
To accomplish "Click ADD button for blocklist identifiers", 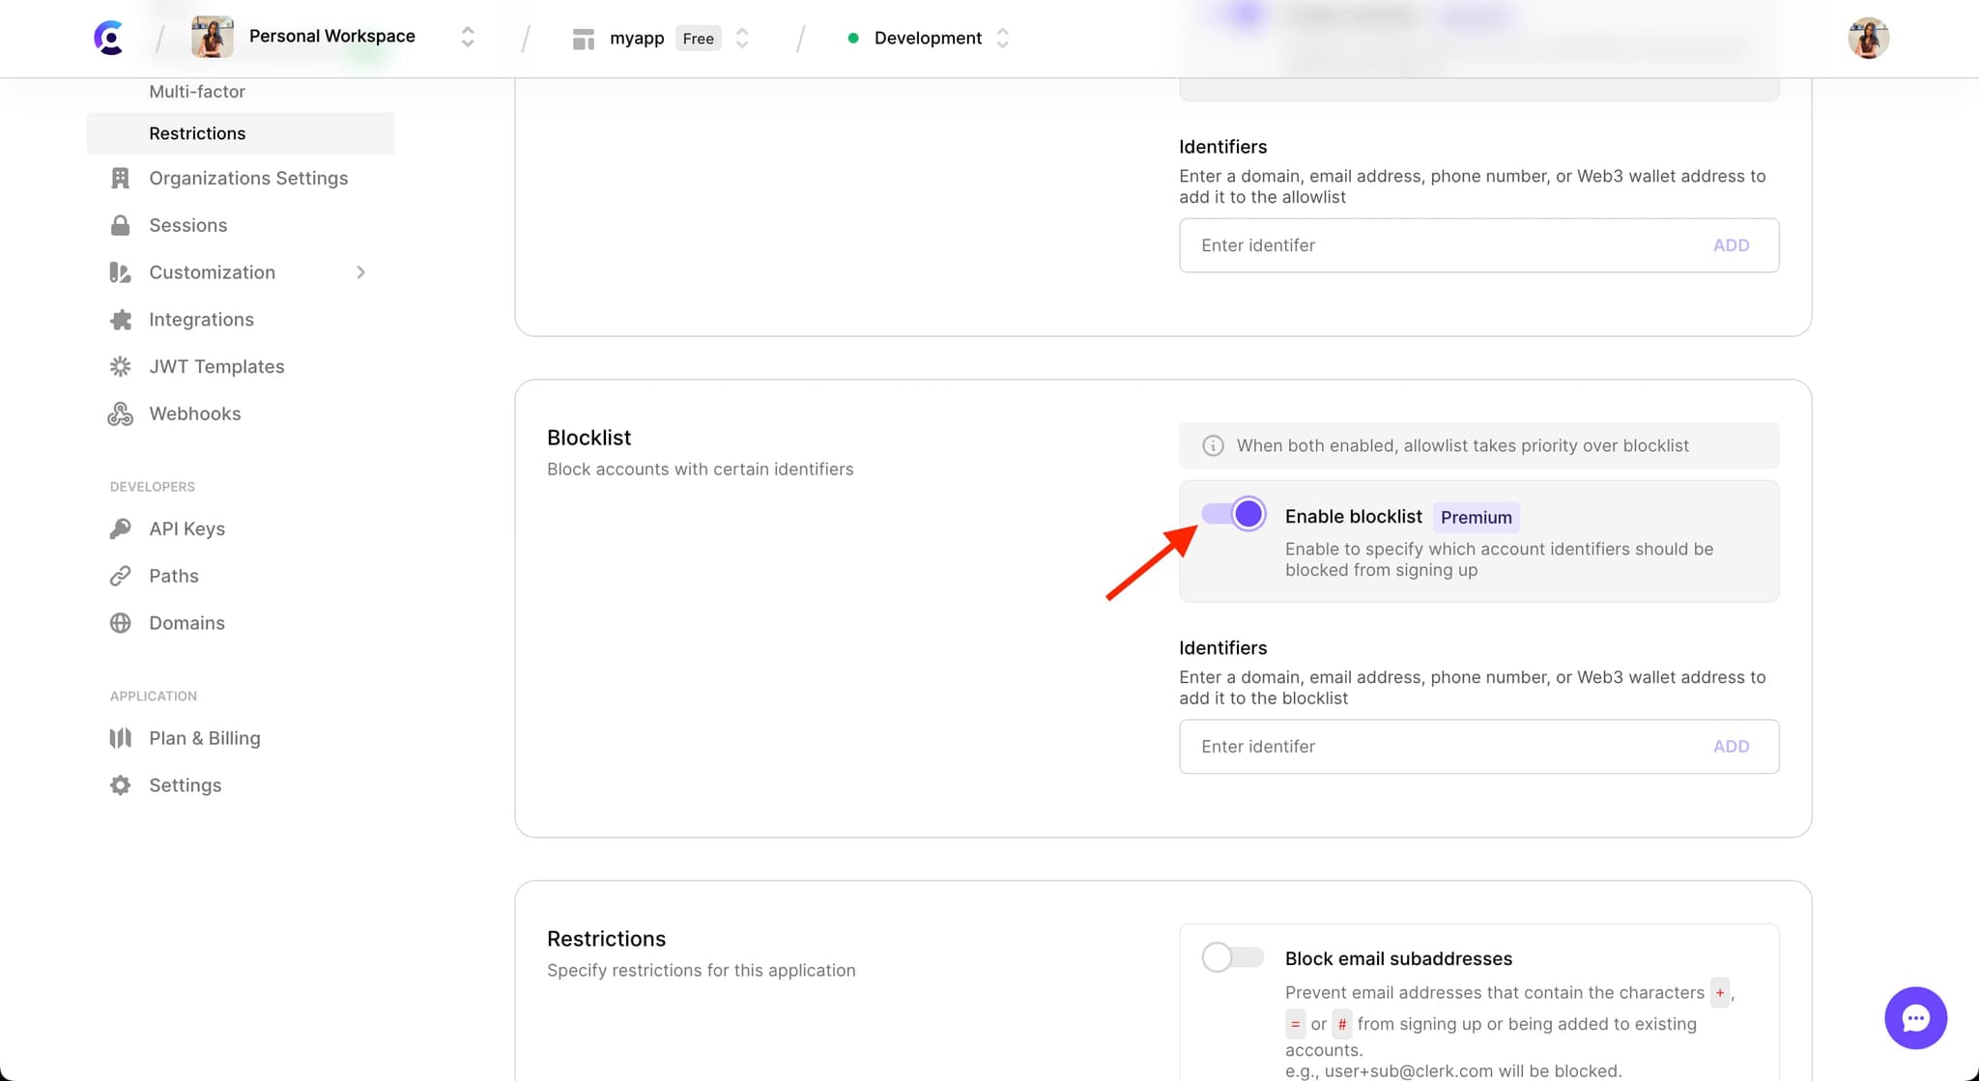I will coord(1732,746).
